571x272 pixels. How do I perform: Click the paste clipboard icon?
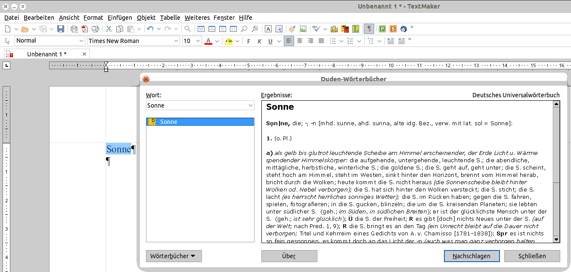coord(130,29)
